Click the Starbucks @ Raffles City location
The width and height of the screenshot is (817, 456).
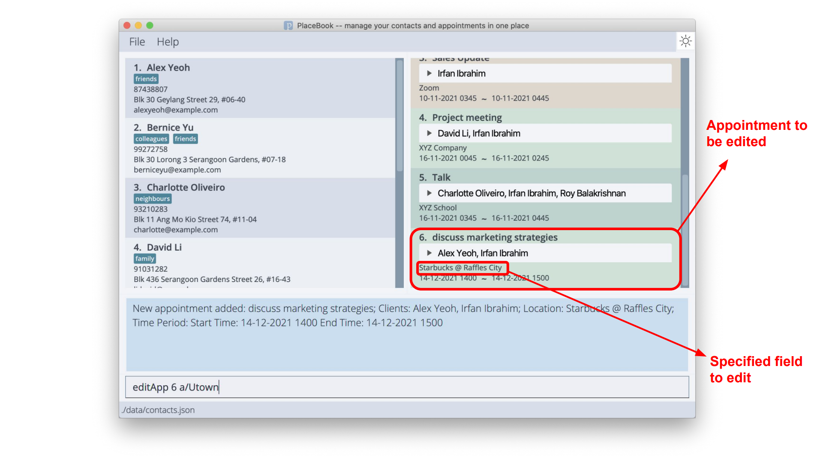tap(460, 268)
